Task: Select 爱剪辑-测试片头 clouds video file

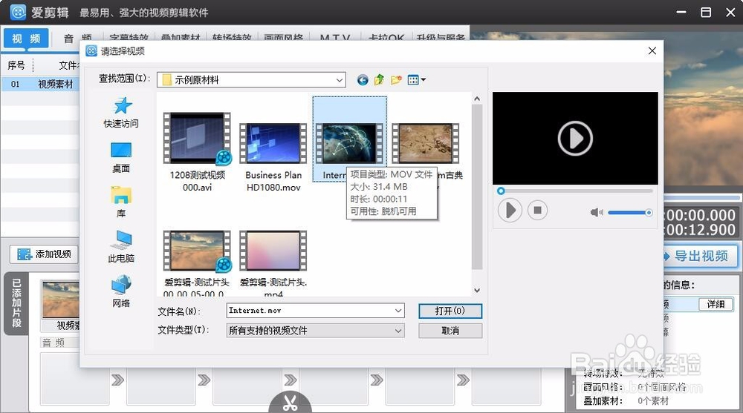Action: click(197, 263)
